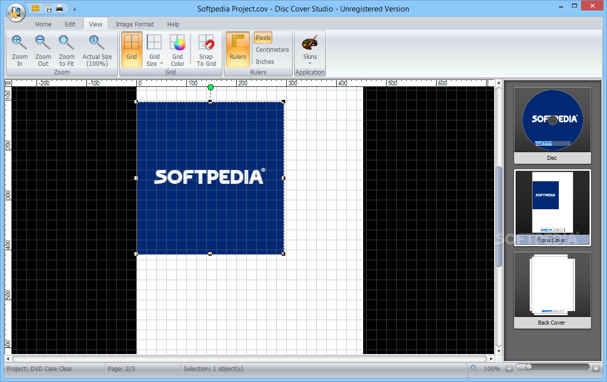Click the open project folder quick-access icon

point(35,8)
